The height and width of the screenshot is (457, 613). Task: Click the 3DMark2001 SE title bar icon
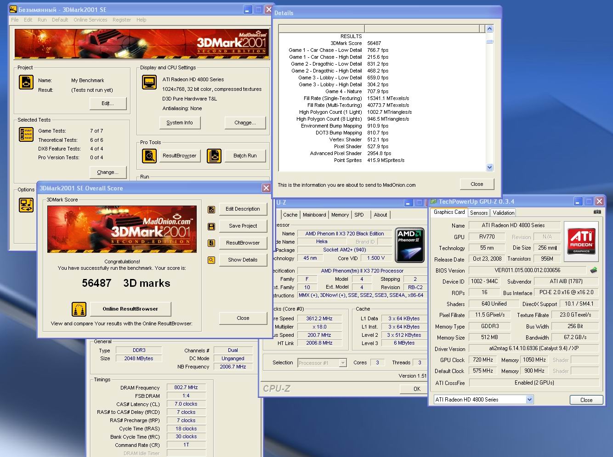tap(13, 10)
